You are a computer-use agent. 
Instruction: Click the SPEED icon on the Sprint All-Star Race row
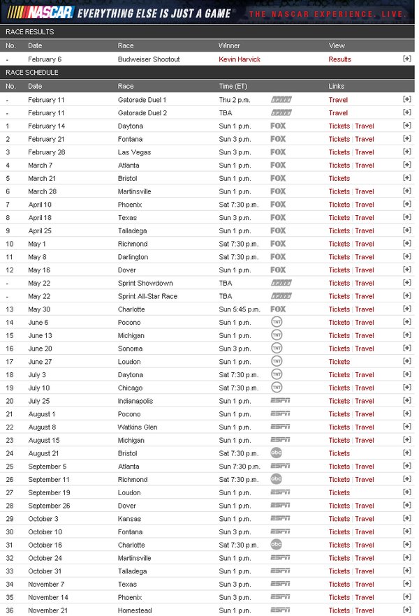[x=281, y=296]
